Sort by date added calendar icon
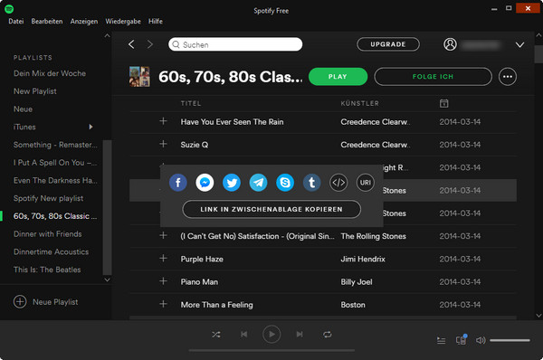Screen dimensions: 543x360 (444, 103)
